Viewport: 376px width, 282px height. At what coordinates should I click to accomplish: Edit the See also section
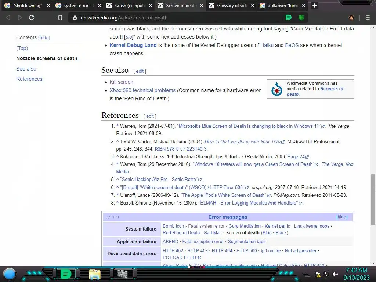140,71
